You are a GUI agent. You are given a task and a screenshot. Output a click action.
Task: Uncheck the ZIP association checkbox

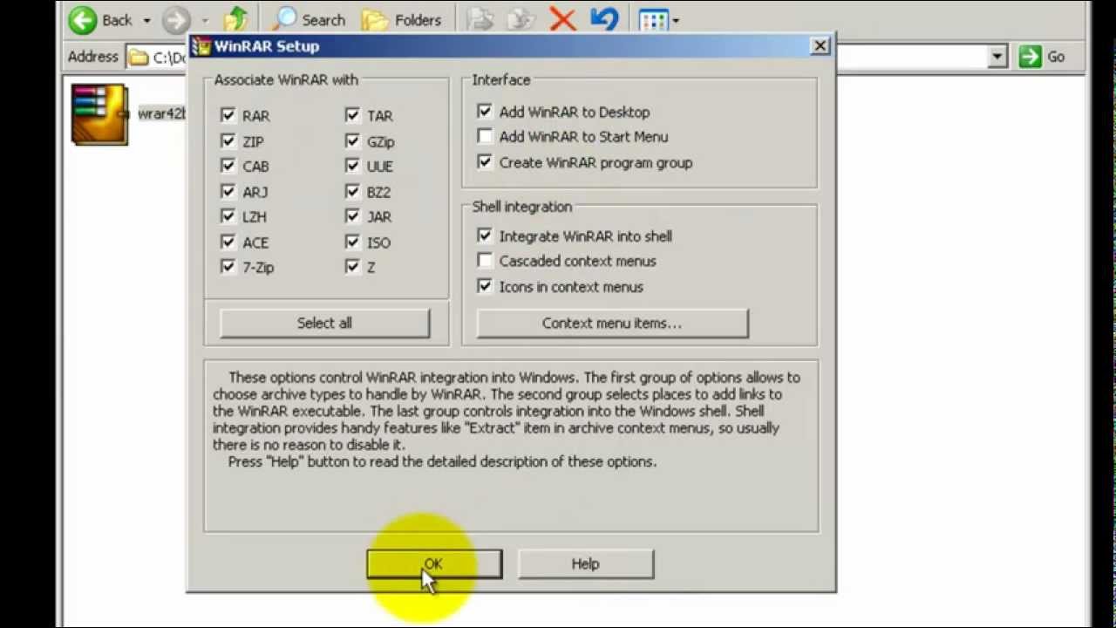coord(228,140)
